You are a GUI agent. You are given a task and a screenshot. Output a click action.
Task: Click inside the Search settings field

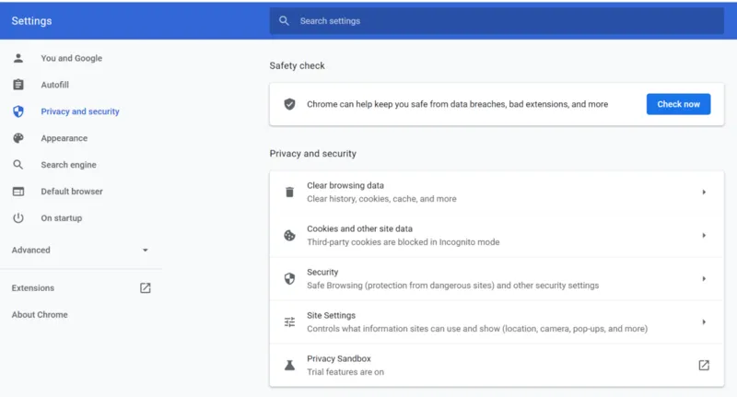point(497,20)
